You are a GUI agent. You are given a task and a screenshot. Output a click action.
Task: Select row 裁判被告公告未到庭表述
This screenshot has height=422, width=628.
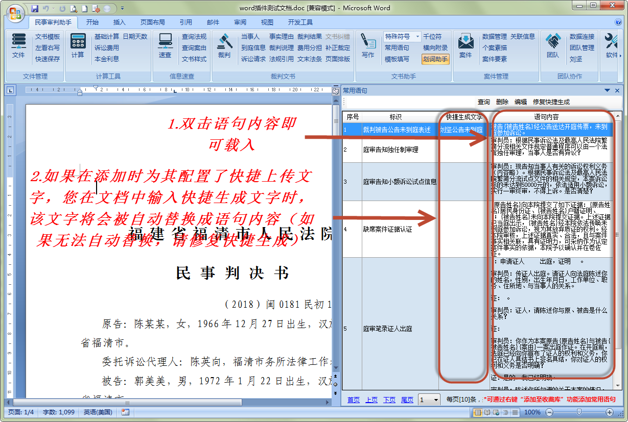tap(478, 130)
